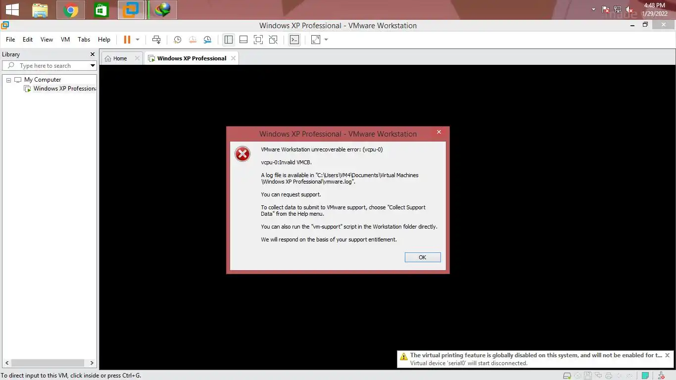Dismiss the virtual printing notification
The image size is (676, 380).
(x=667, y=355)
